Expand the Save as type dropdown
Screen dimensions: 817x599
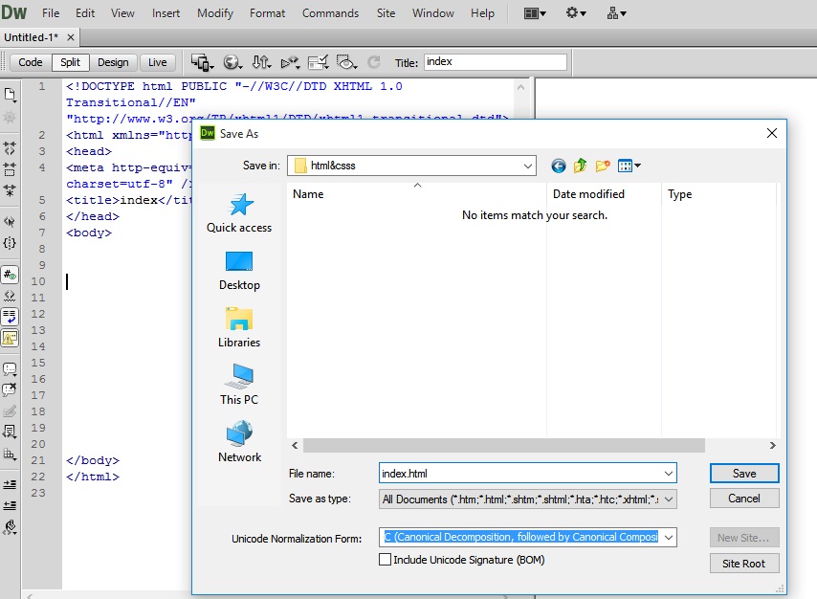point(669,499)
